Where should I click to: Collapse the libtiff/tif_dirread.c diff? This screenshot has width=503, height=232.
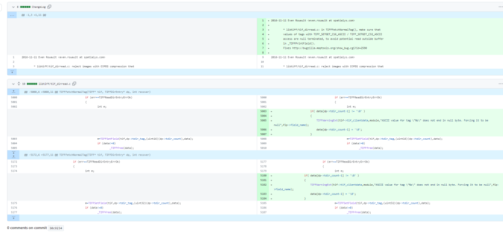13,84
